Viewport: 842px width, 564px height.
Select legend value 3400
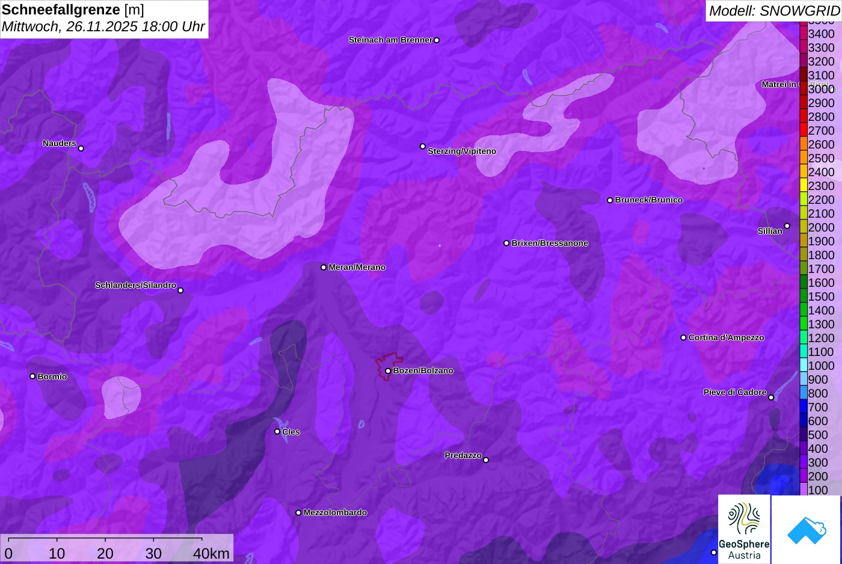tap(821, 34)
